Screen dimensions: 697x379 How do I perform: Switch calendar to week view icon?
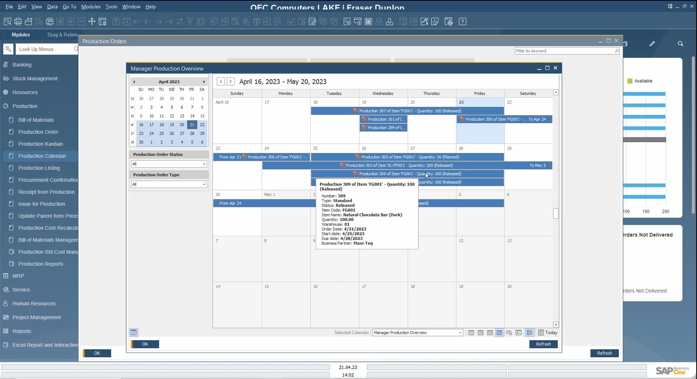[x=490, y=333]
